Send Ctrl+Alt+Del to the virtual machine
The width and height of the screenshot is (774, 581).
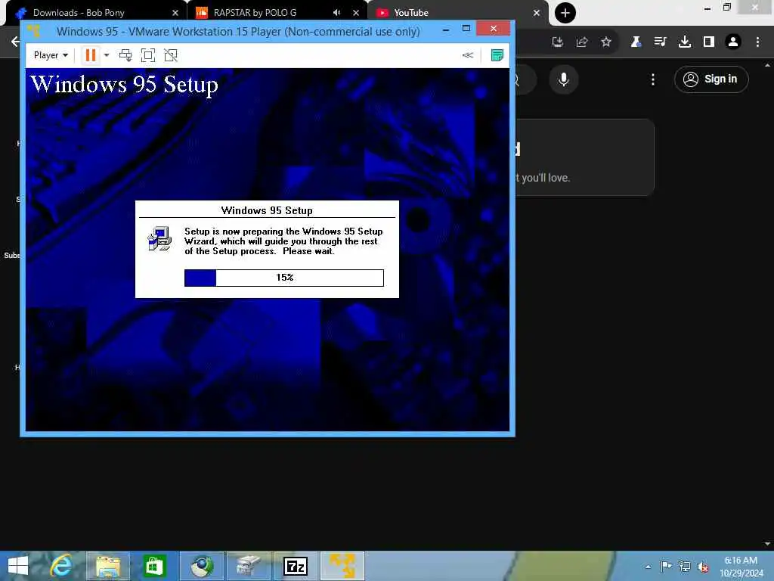(x=125, y=55)
